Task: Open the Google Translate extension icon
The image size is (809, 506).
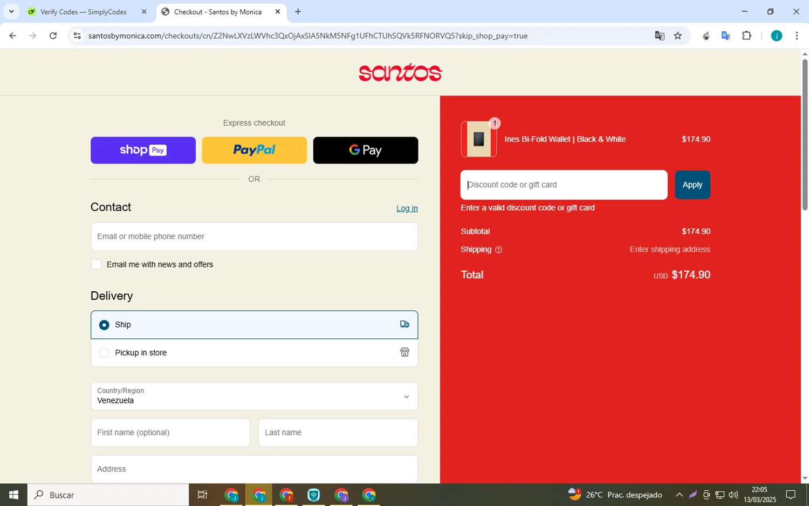Action: 726,36
